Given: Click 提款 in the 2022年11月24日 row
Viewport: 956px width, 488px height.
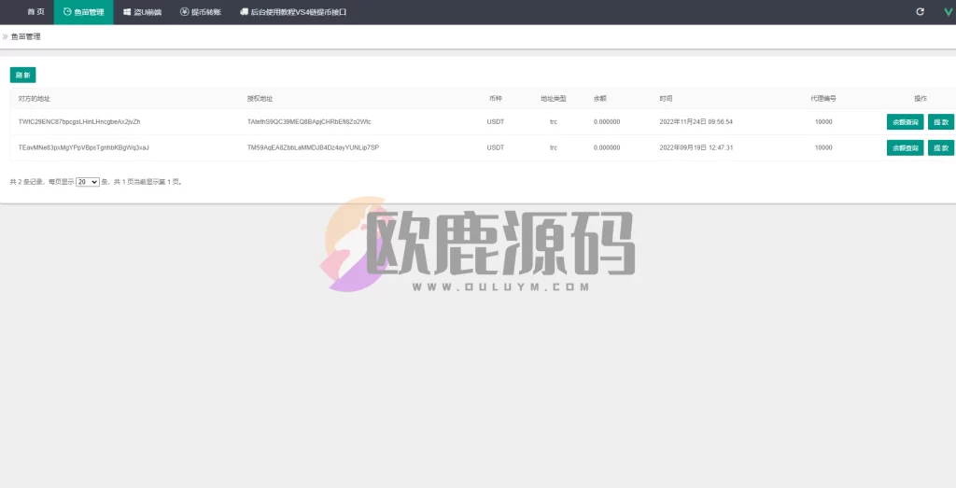Looking at the screenshot, I should [941, 122].
